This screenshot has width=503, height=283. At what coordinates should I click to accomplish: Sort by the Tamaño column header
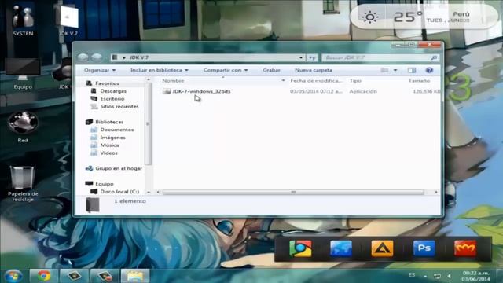click(x=419, y=80)
